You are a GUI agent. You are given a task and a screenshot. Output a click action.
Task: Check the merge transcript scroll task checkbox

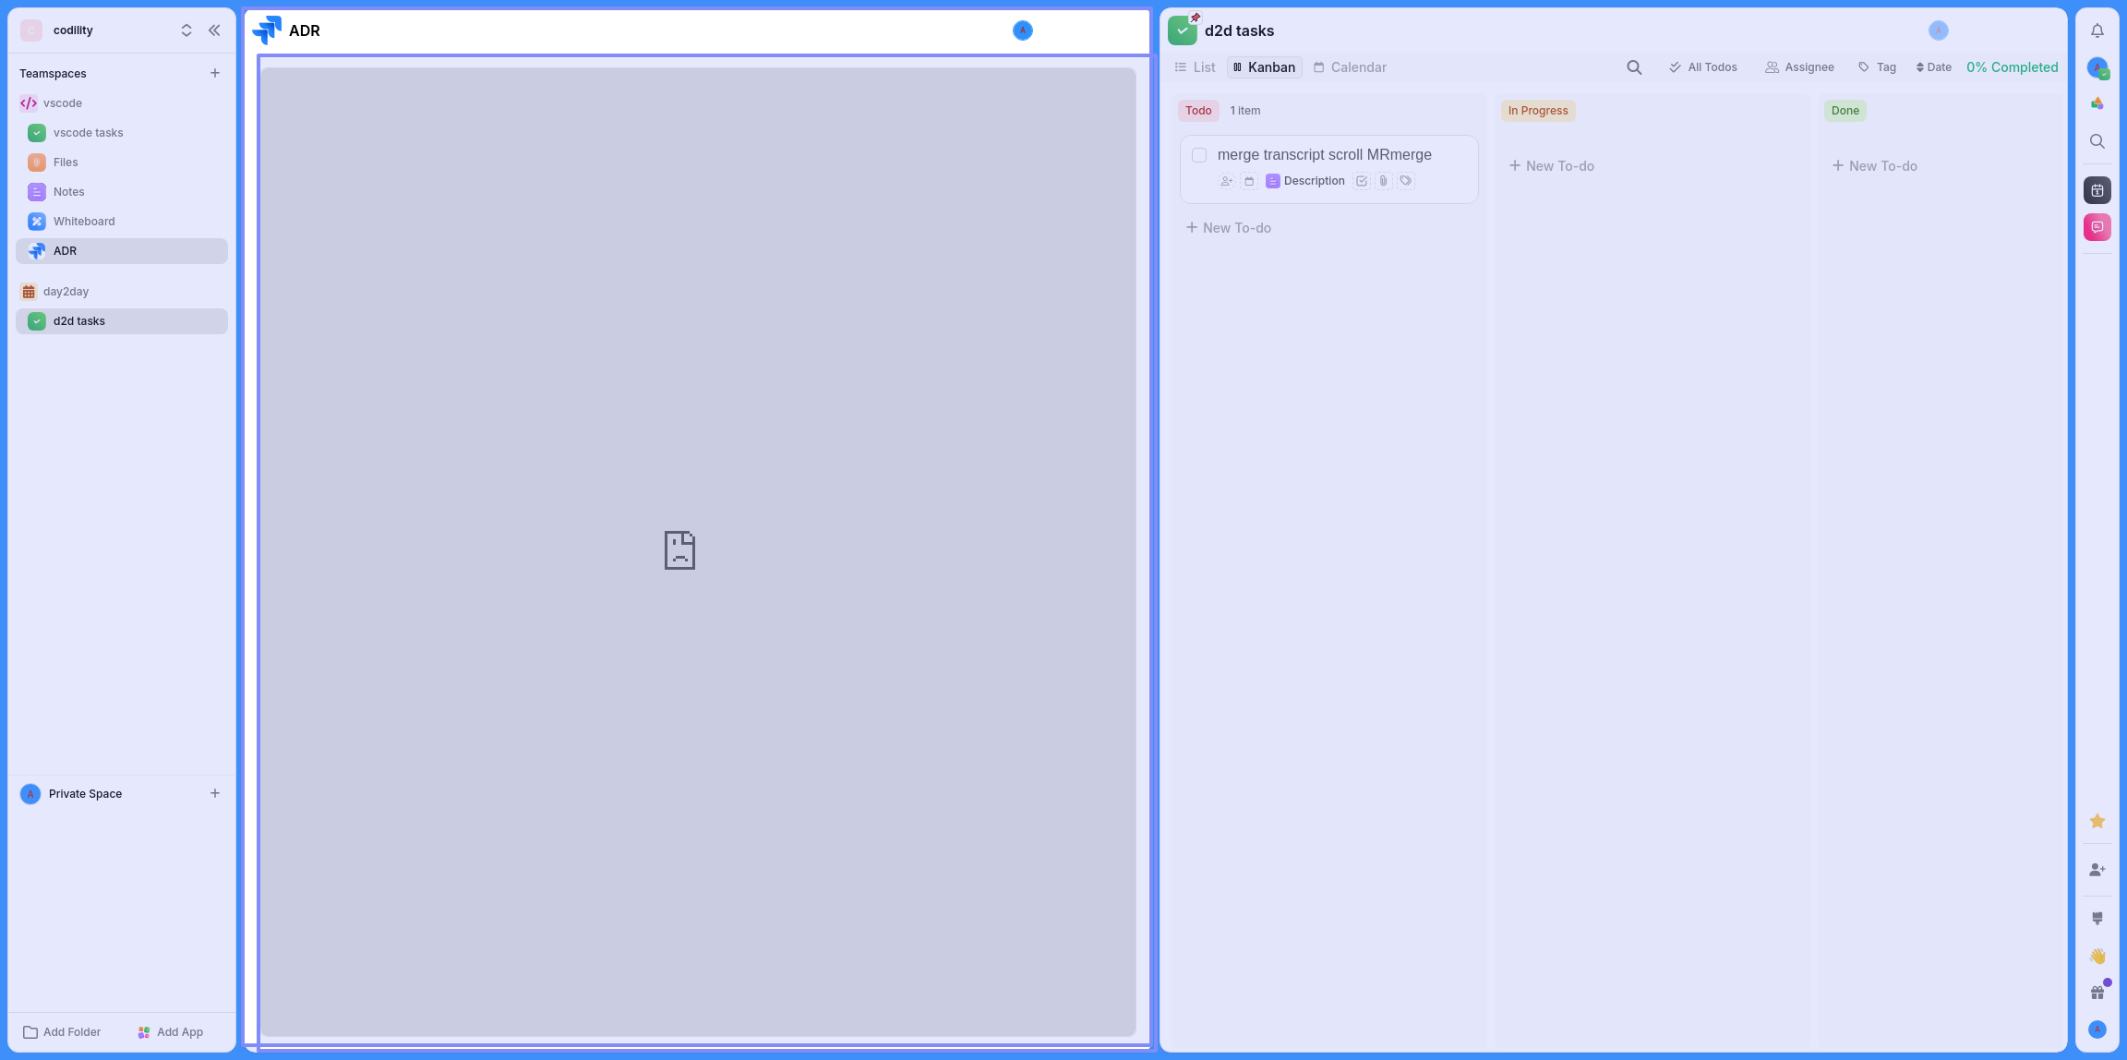point(1199,155)
